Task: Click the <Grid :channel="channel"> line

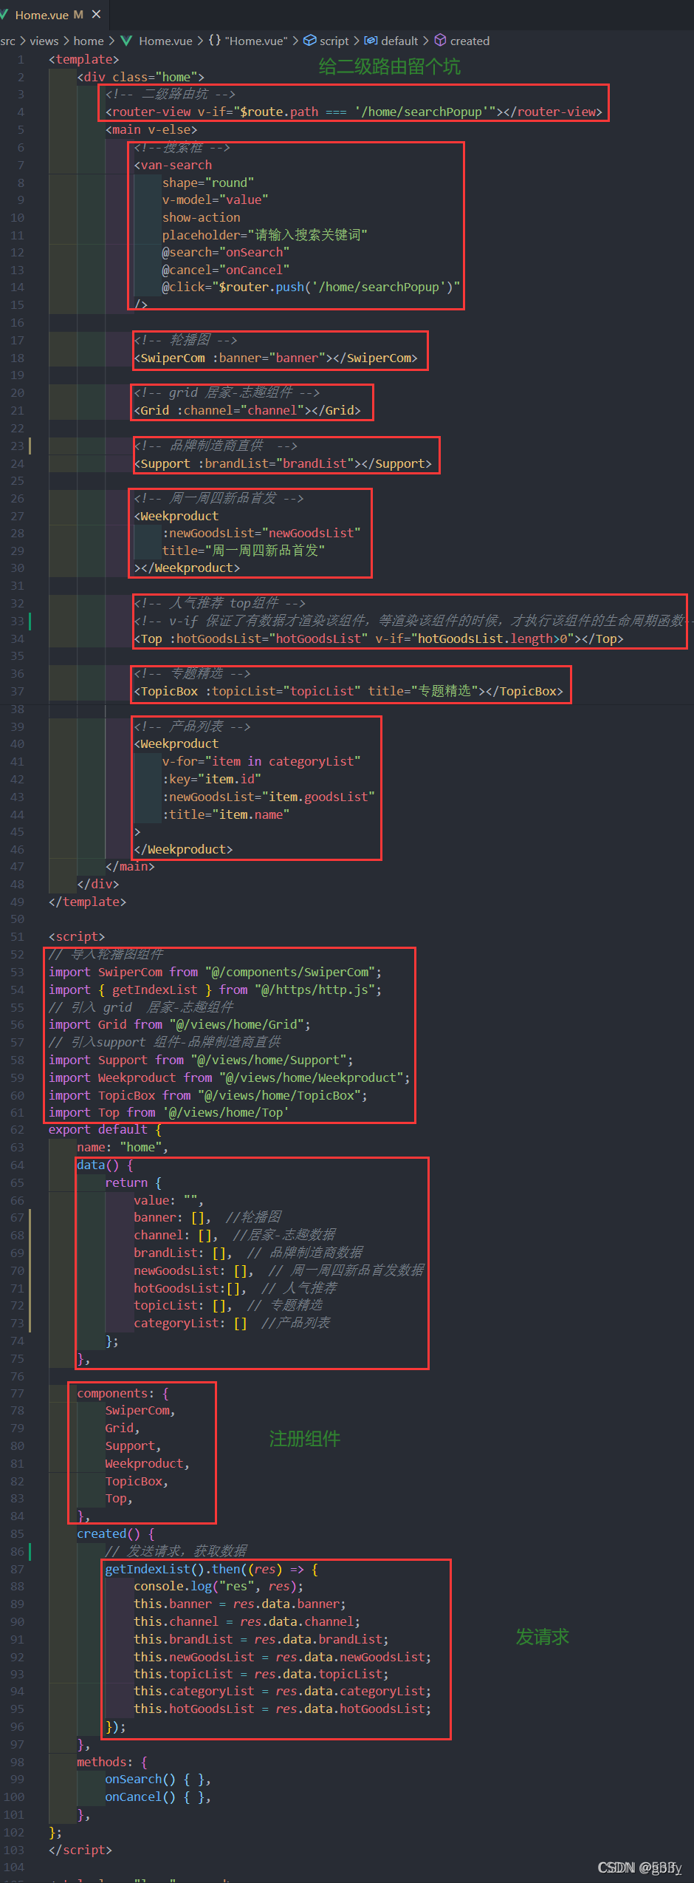Action: coord(247,410)
